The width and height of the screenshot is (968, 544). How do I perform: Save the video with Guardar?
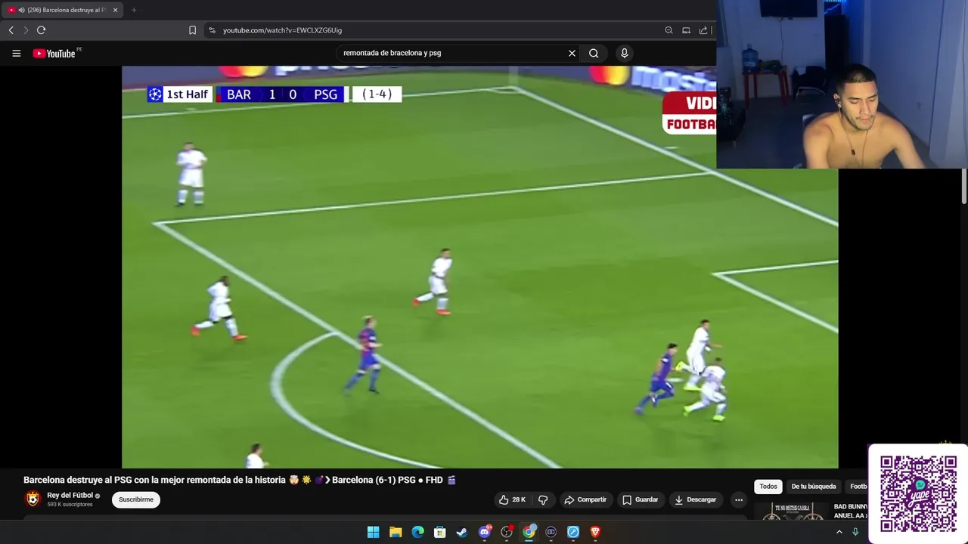(641, 499)
